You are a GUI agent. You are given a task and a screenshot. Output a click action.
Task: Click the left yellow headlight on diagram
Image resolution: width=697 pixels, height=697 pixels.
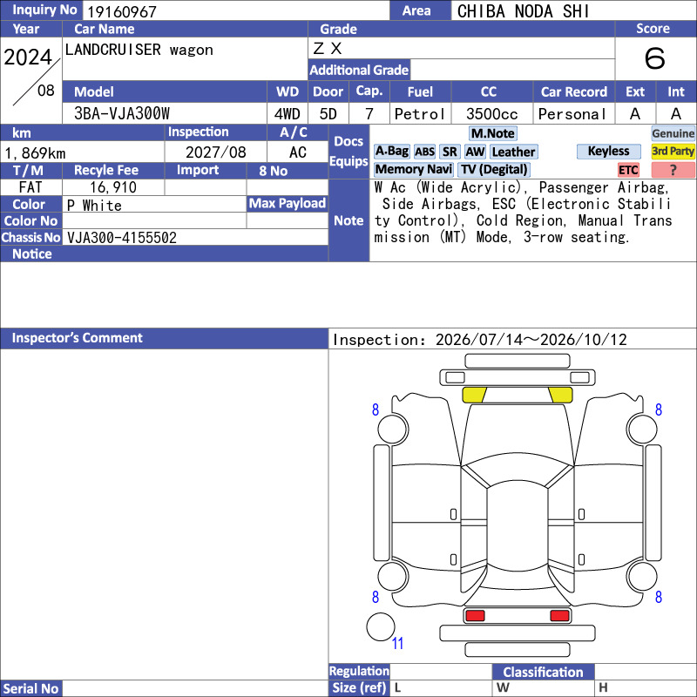[x=474, y=395]
